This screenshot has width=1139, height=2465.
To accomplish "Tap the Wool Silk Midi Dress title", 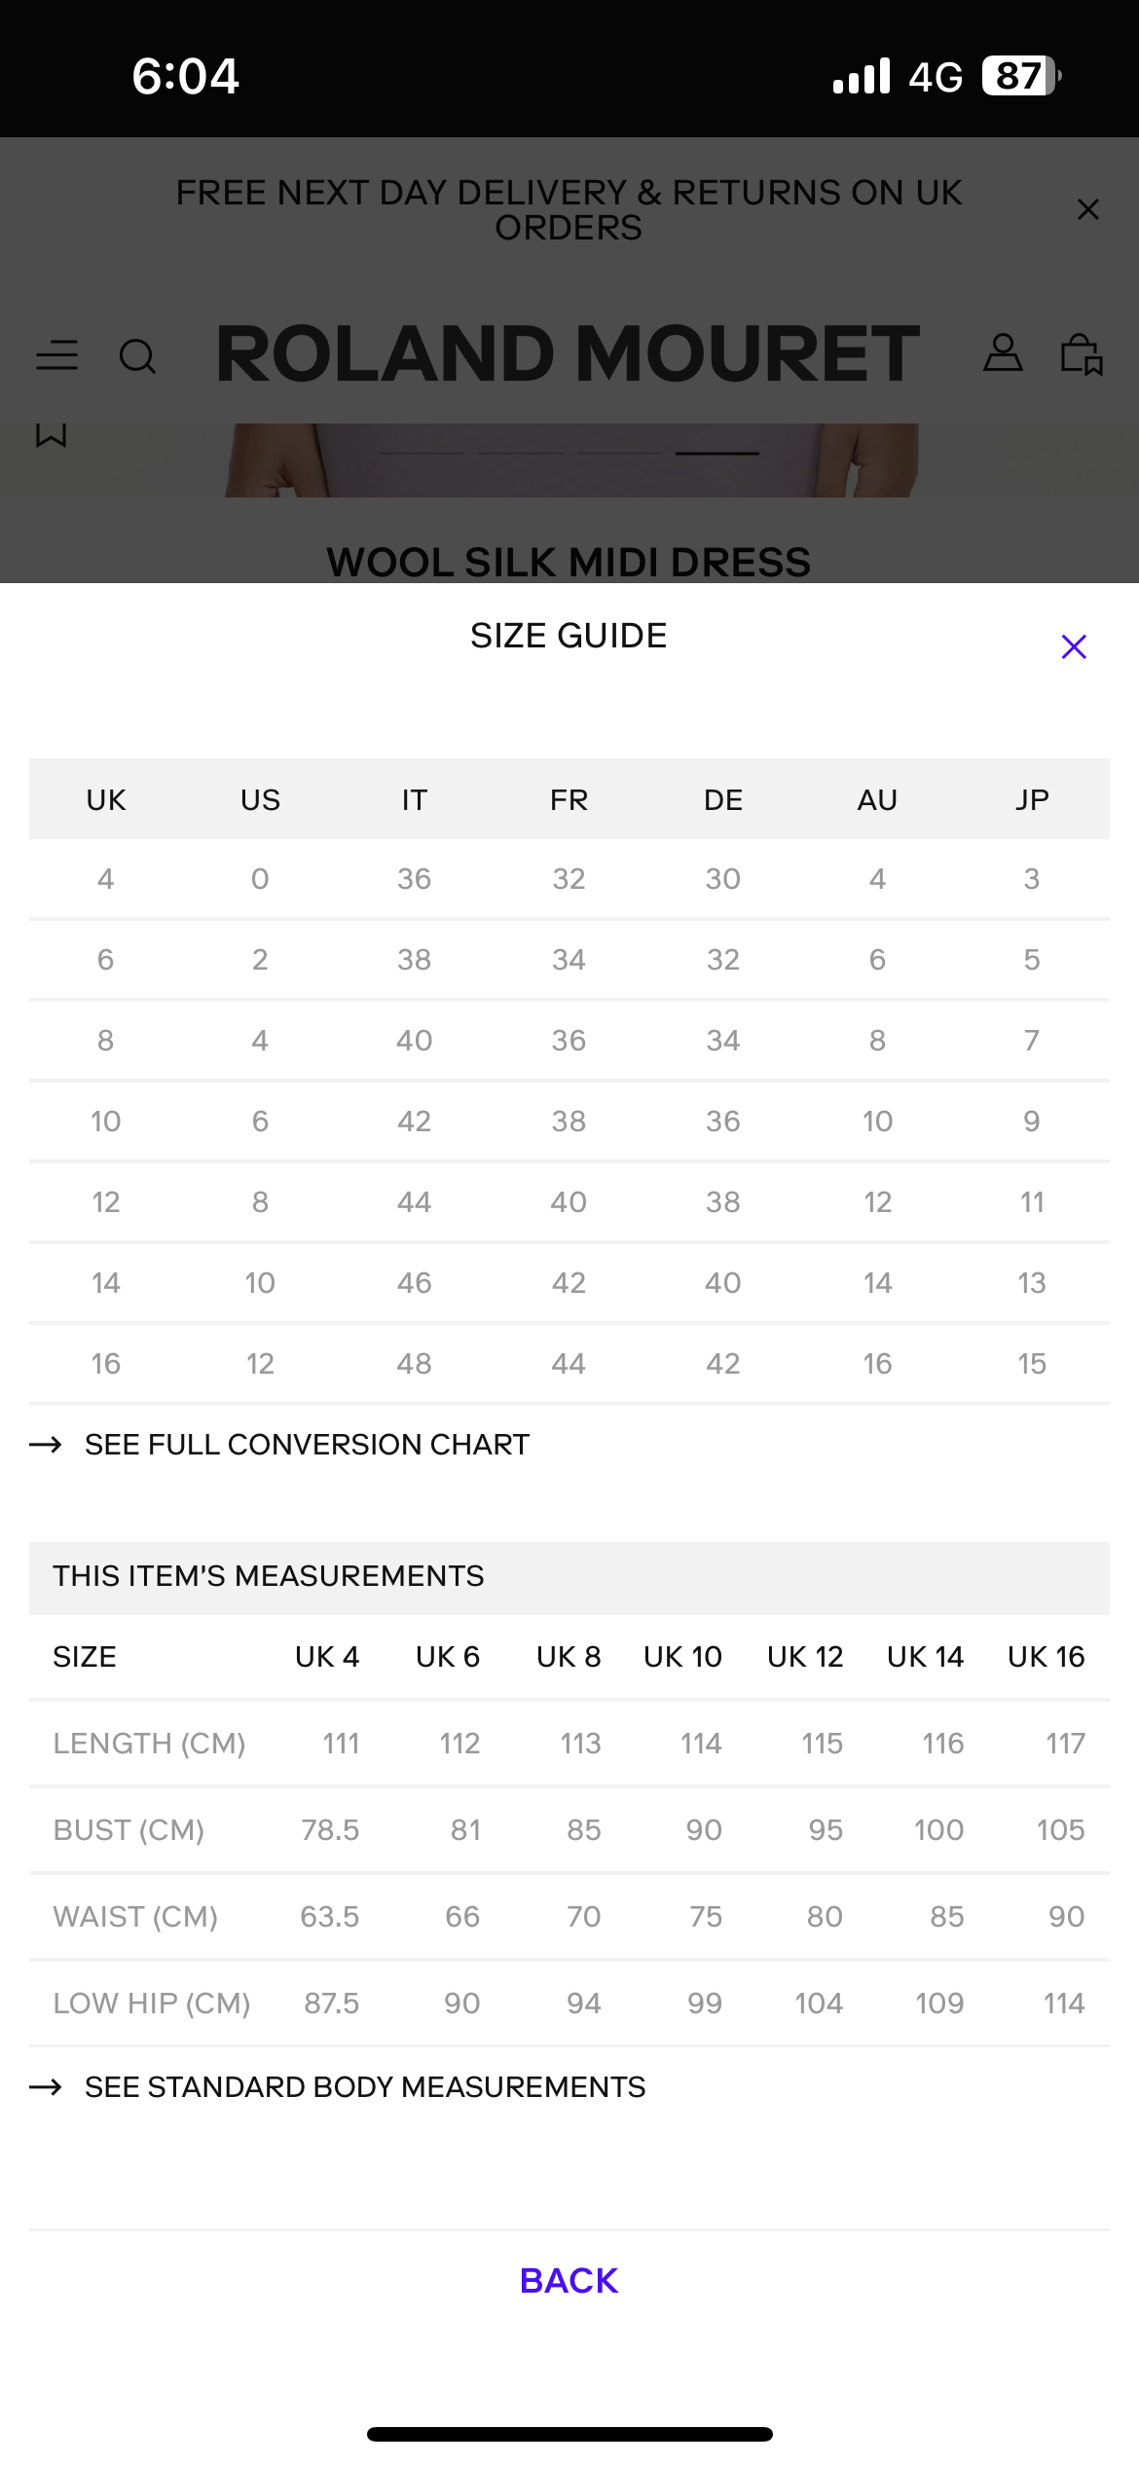I will (569, 562).
